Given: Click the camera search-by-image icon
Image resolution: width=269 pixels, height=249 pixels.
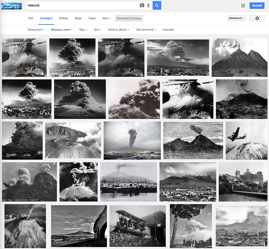Looking at the screenshot, I should pyautogui.click(x=142, y=5).
